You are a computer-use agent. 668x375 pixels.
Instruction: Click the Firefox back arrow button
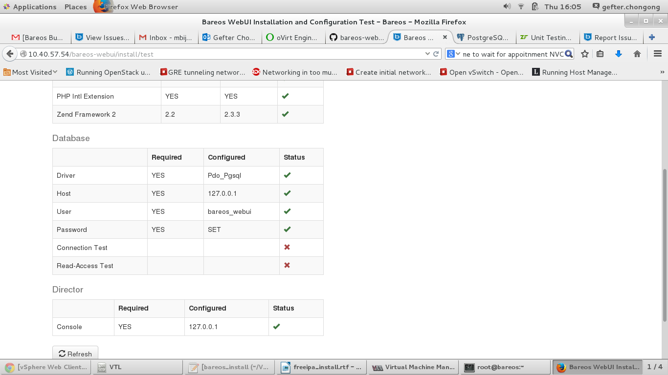coord(10,54)
